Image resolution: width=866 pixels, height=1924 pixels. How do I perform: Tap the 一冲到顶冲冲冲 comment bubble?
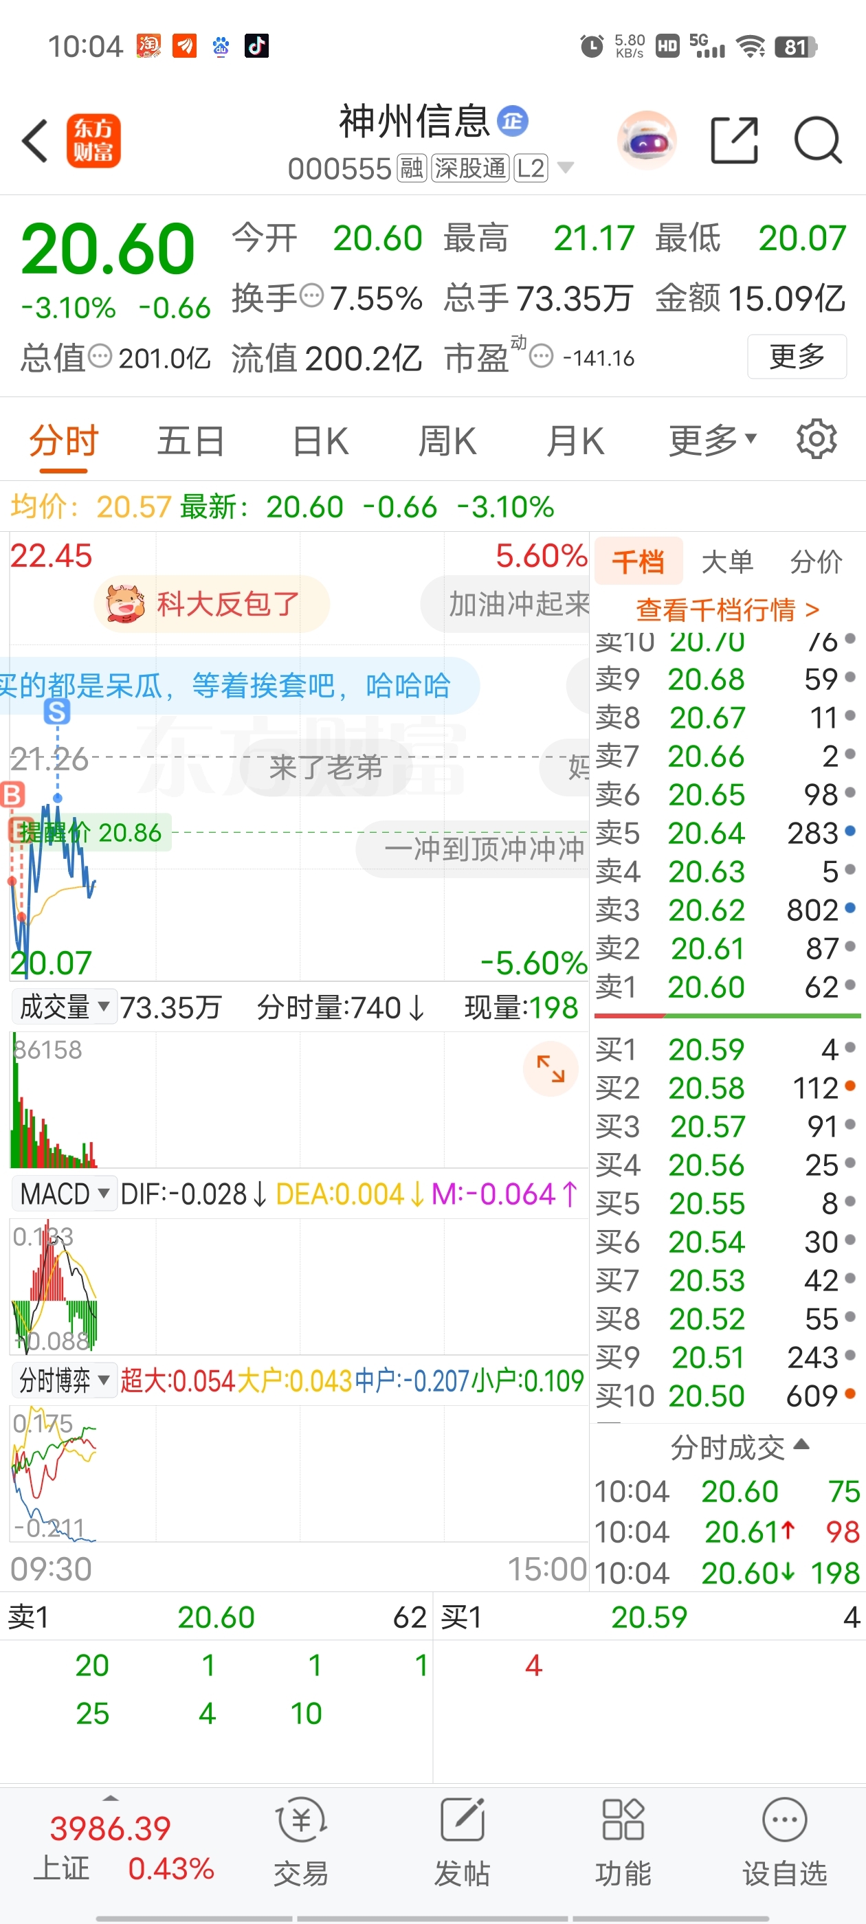(x=473, y=849)
